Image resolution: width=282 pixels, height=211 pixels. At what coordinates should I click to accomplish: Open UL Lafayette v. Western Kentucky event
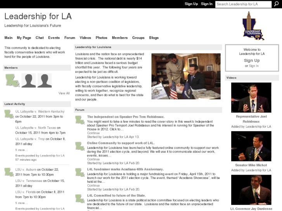pos(40,112)
